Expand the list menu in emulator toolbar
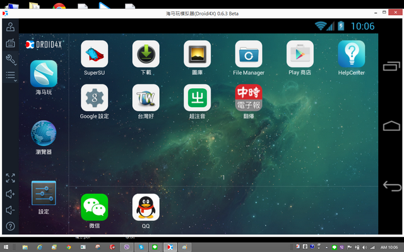The image size is (404, 252). click(x=11, y=76)
